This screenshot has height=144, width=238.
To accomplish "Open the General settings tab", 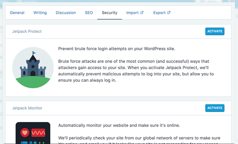I will (x=17, y=13).
